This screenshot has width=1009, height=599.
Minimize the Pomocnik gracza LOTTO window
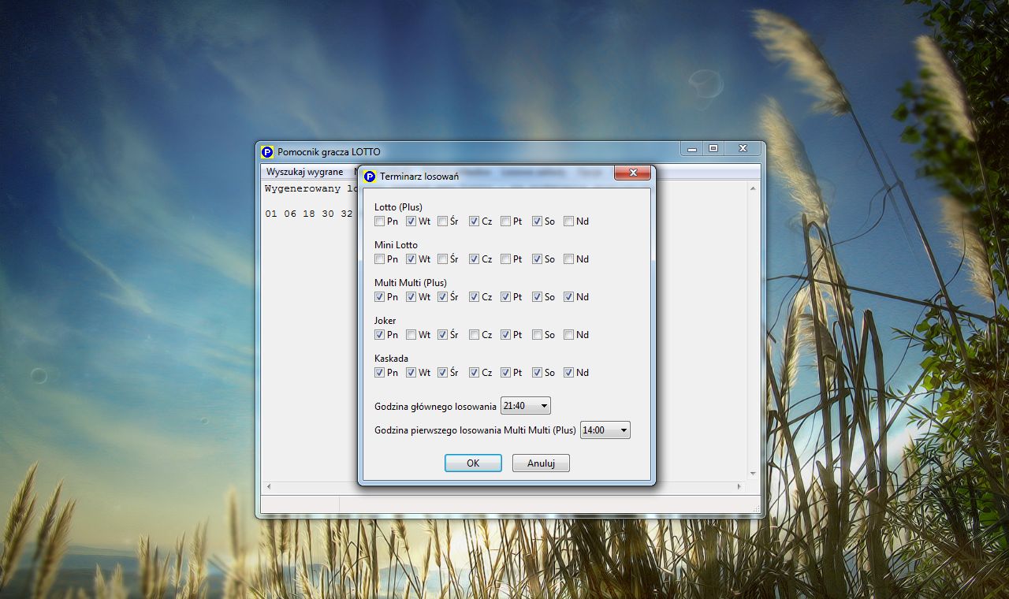coord(691,148)
